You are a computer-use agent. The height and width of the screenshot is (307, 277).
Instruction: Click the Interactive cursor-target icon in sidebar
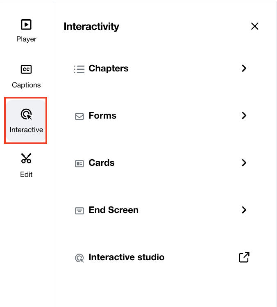click(x=26, y=114)
